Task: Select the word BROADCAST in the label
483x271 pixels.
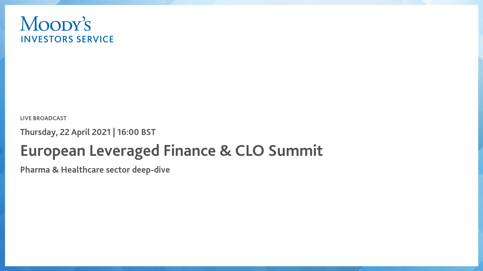Action: 50,118
